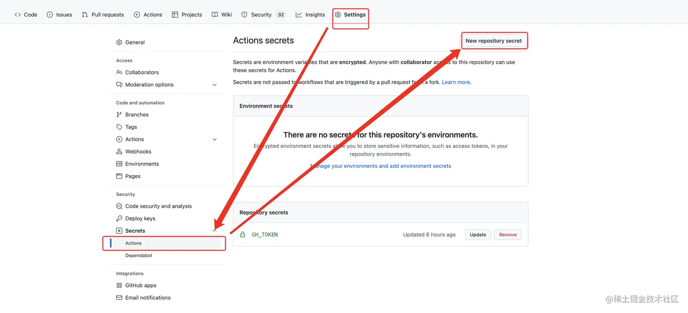
Task: Expand Moderation options chevron
Action: pos(215,85)
